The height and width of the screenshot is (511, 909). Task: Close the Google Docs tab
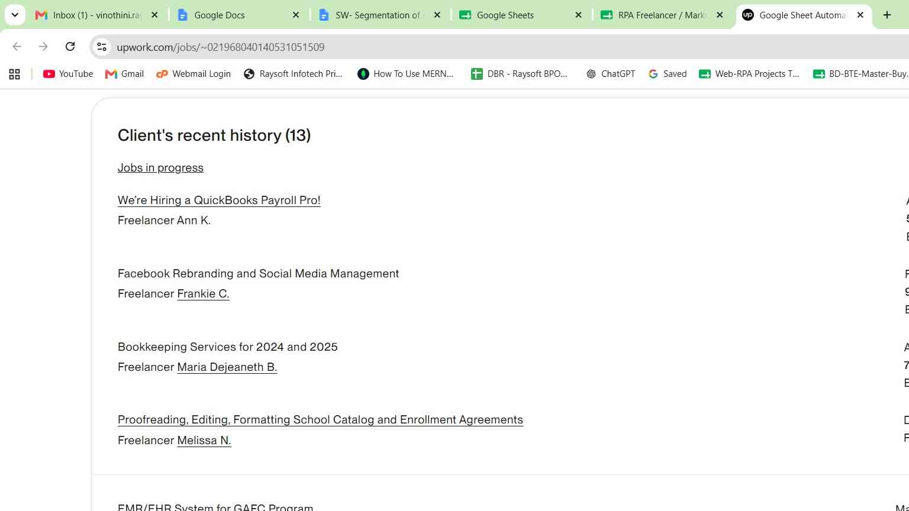tap(296, 15)
